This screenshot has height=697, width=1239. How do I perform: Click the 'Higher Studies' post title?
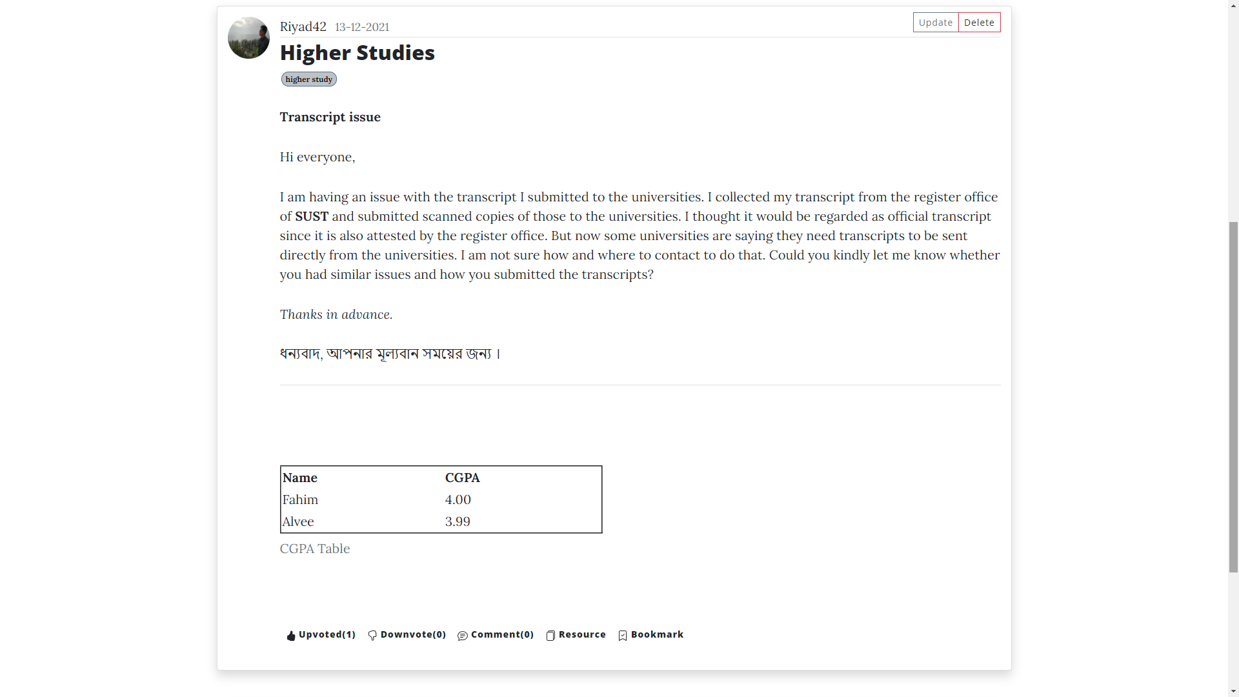357,53
